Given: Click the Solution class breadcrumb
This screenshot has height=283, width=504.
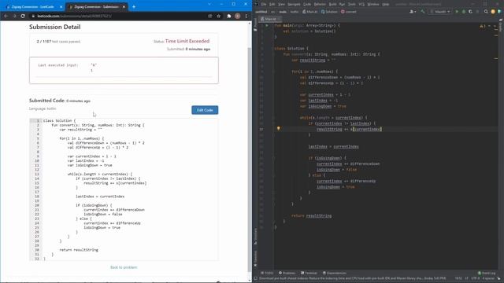Looking at the screenshot, I should (329, 12).
